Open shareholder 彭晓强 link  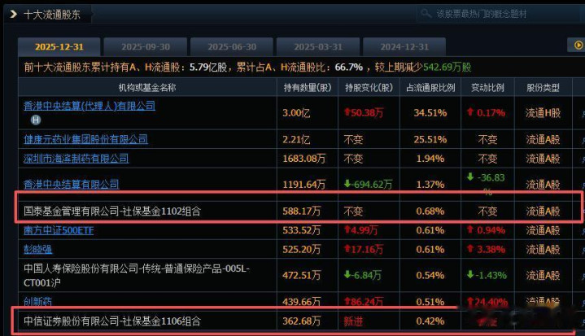click(x=37, y=249)
